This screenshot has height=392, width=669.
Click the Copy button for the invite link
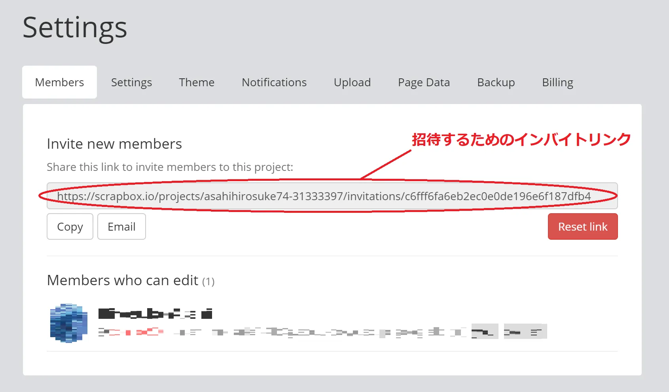pyautogui.click(x=70, y=227)
